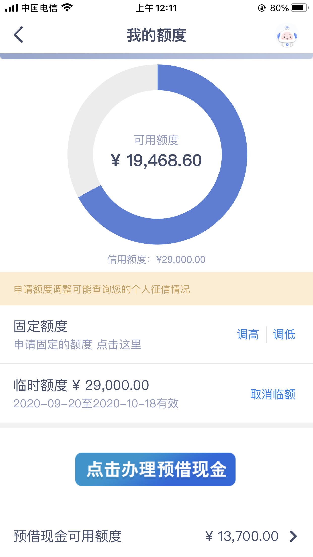Viewport: 313px width, 557px height.
Task: Open the chevron beside ¥ 13,700.00
Action: pyautogui.click(x=293, y=536)
